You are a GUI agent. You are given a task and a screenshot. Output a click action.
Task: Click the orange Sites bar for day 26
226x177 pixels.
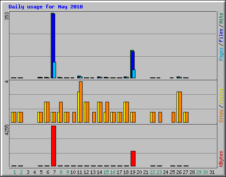point(180,107)
